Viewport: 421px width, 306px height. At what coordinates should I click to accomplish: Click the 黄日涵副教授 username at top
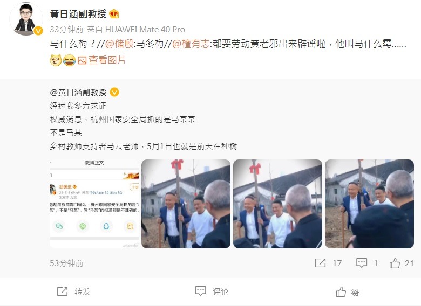point(78,14)
